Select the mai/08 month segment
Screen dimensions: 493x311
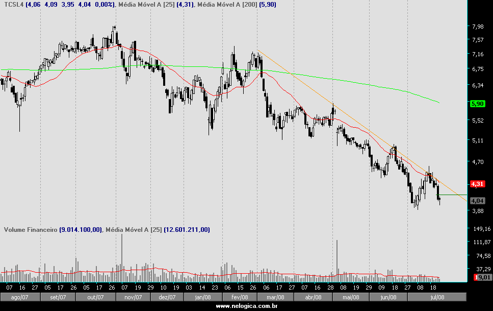pos(351,297)
